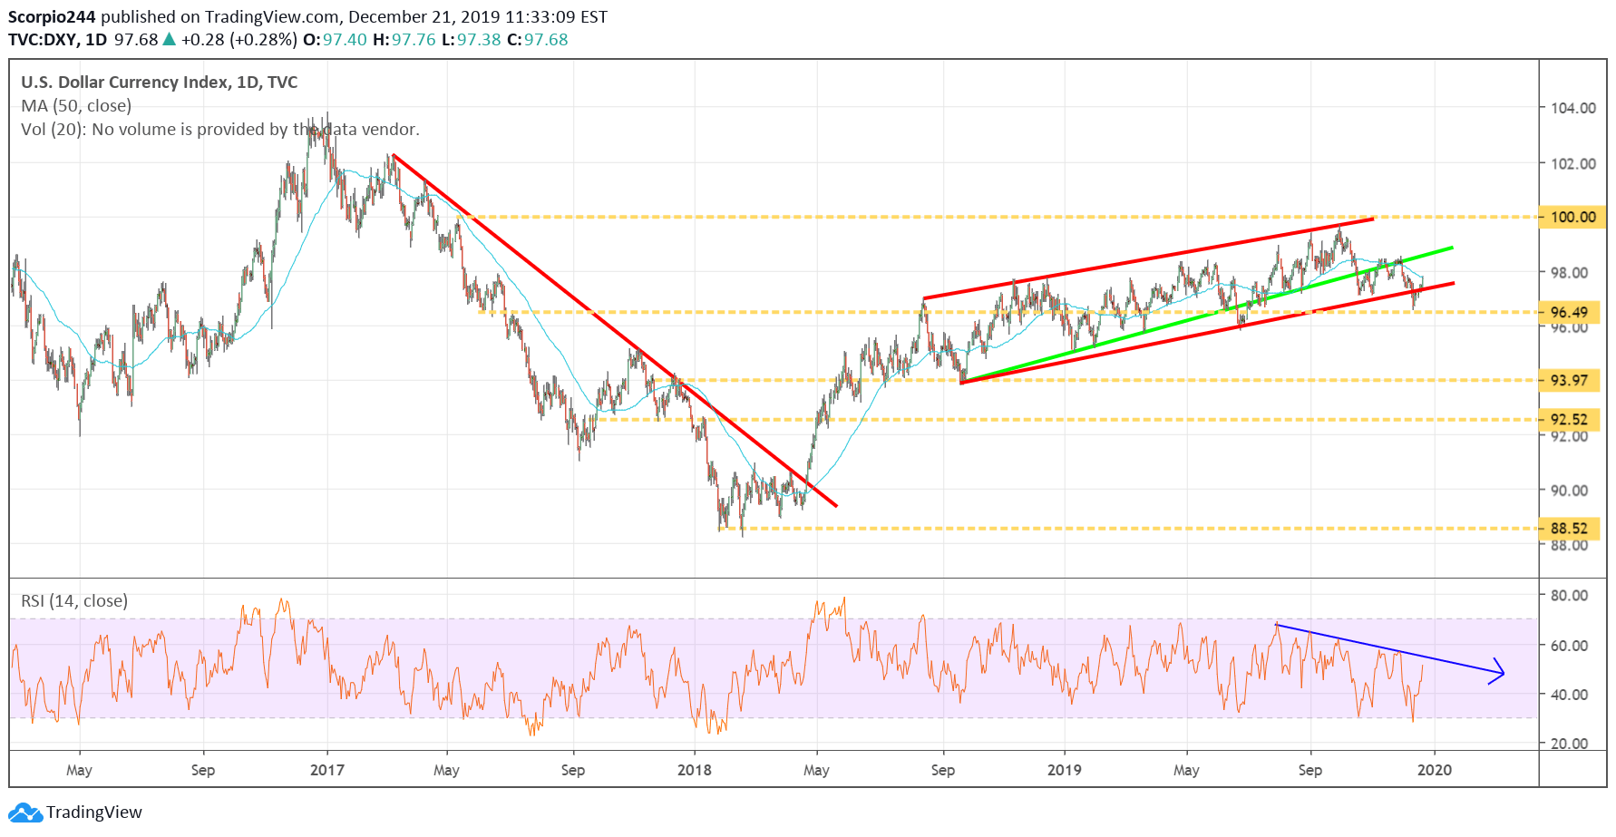
Task: Click the 102.00 tick on the price axis
Action: [x=1573, y=164]
